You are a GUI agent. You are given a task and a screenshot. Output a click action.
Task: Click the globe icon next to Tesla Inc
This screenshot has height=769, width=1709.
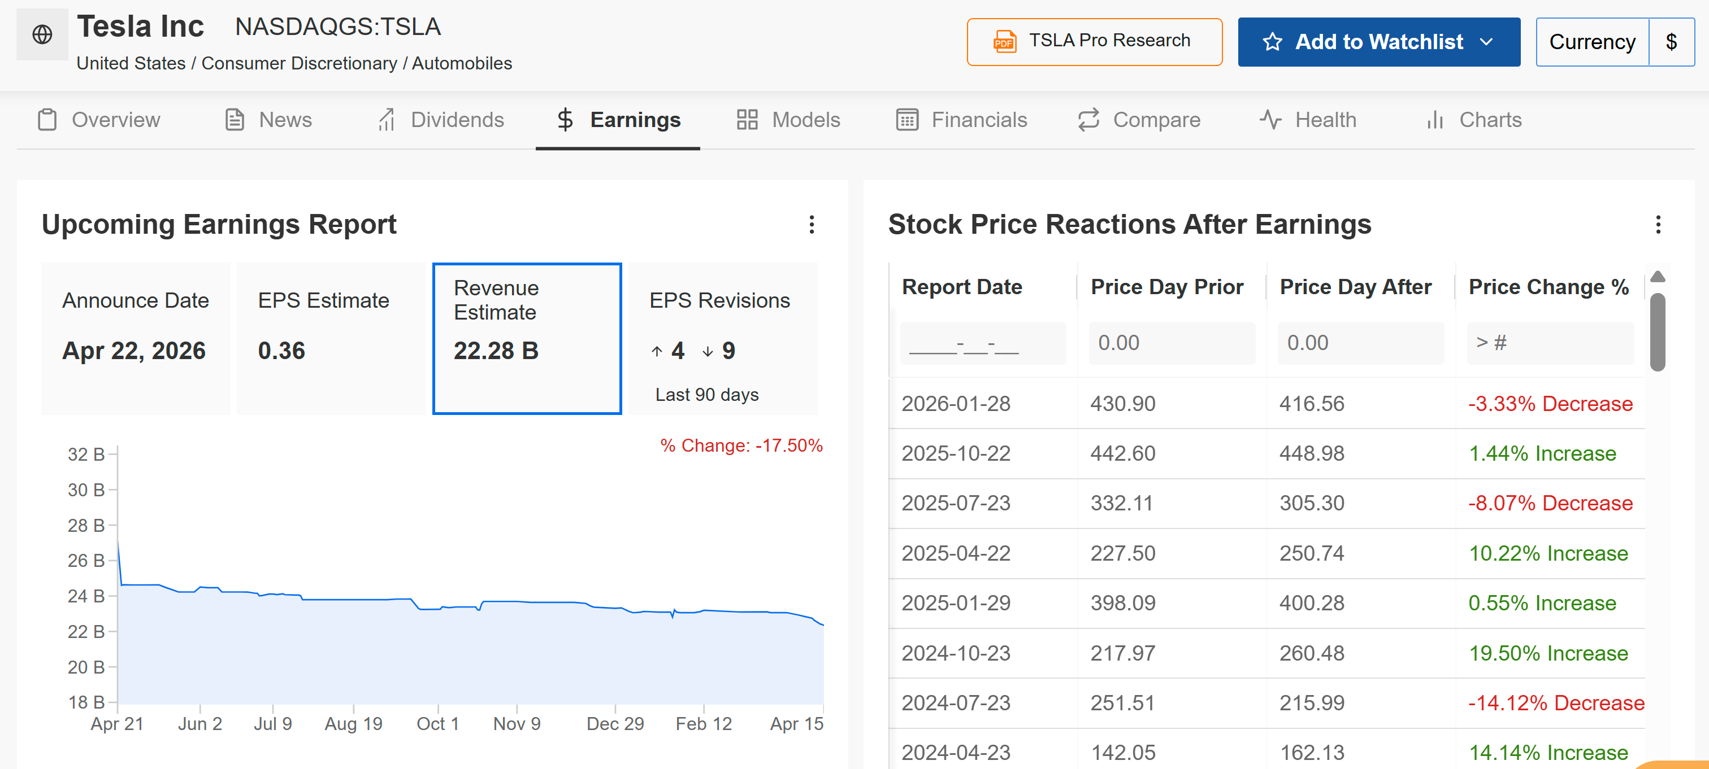tap(42, 34)
